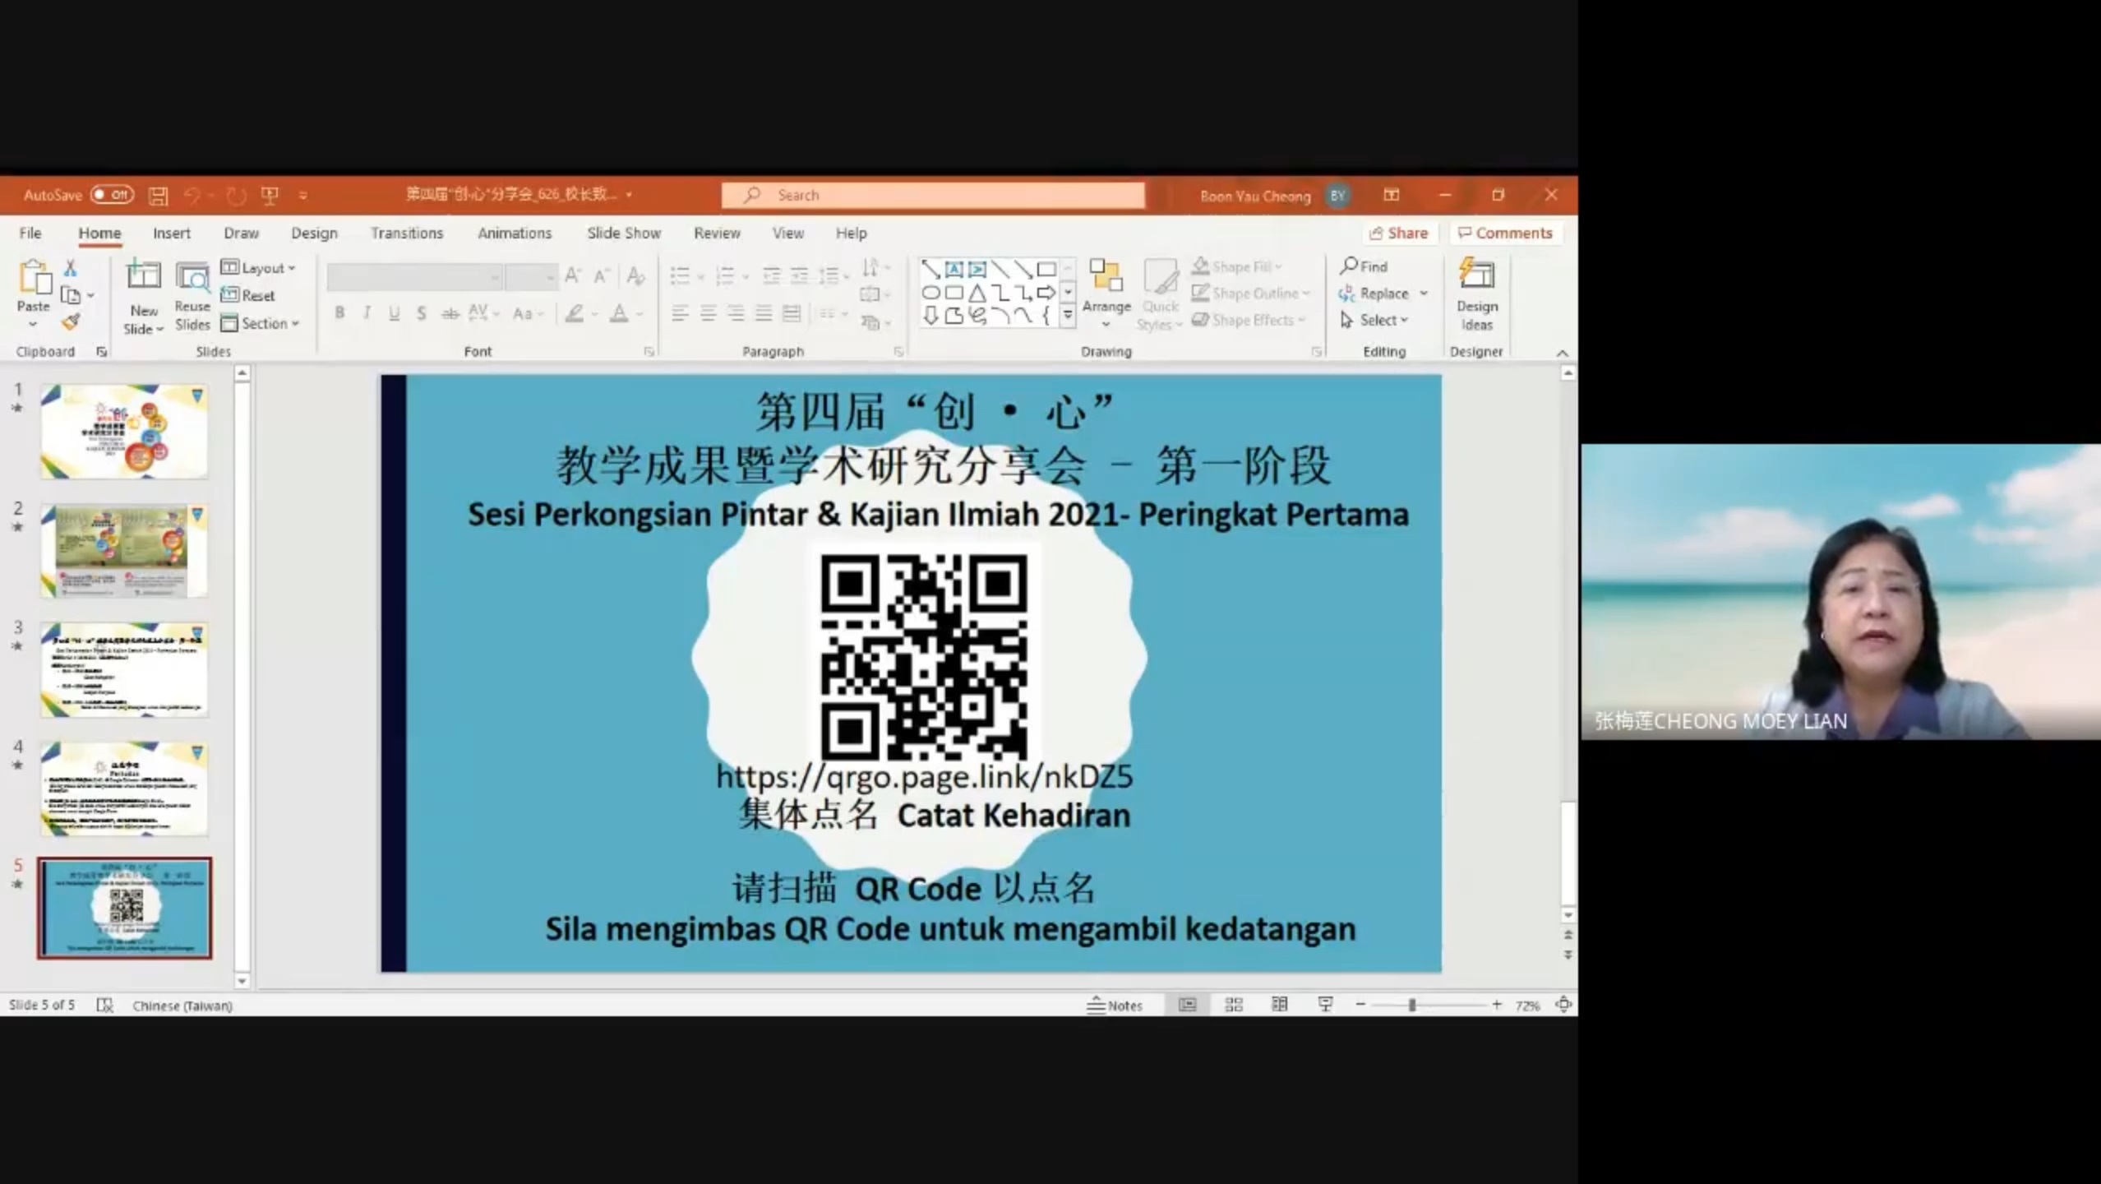Click the Save icon in title bar
The width and height of the screenshot is (2101, 1184).
[158, 196]
